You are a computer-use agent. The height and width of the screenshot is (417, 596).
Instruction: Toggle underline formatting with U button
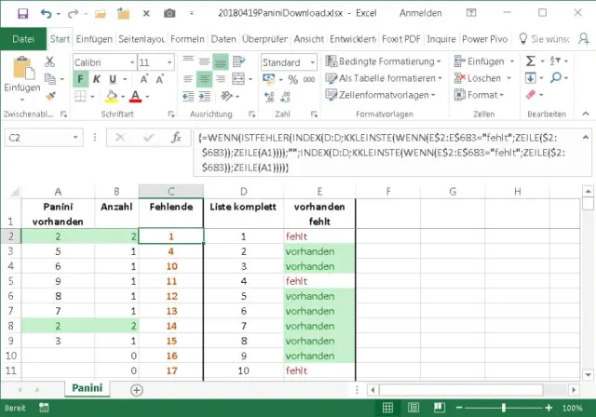click(x=113, y=79)
